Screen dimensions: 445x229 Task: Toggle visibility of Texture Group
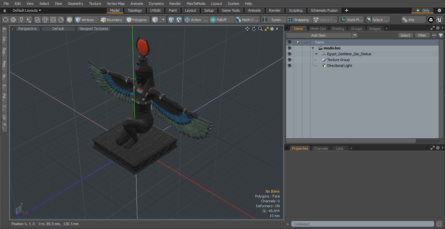point(289,60)
